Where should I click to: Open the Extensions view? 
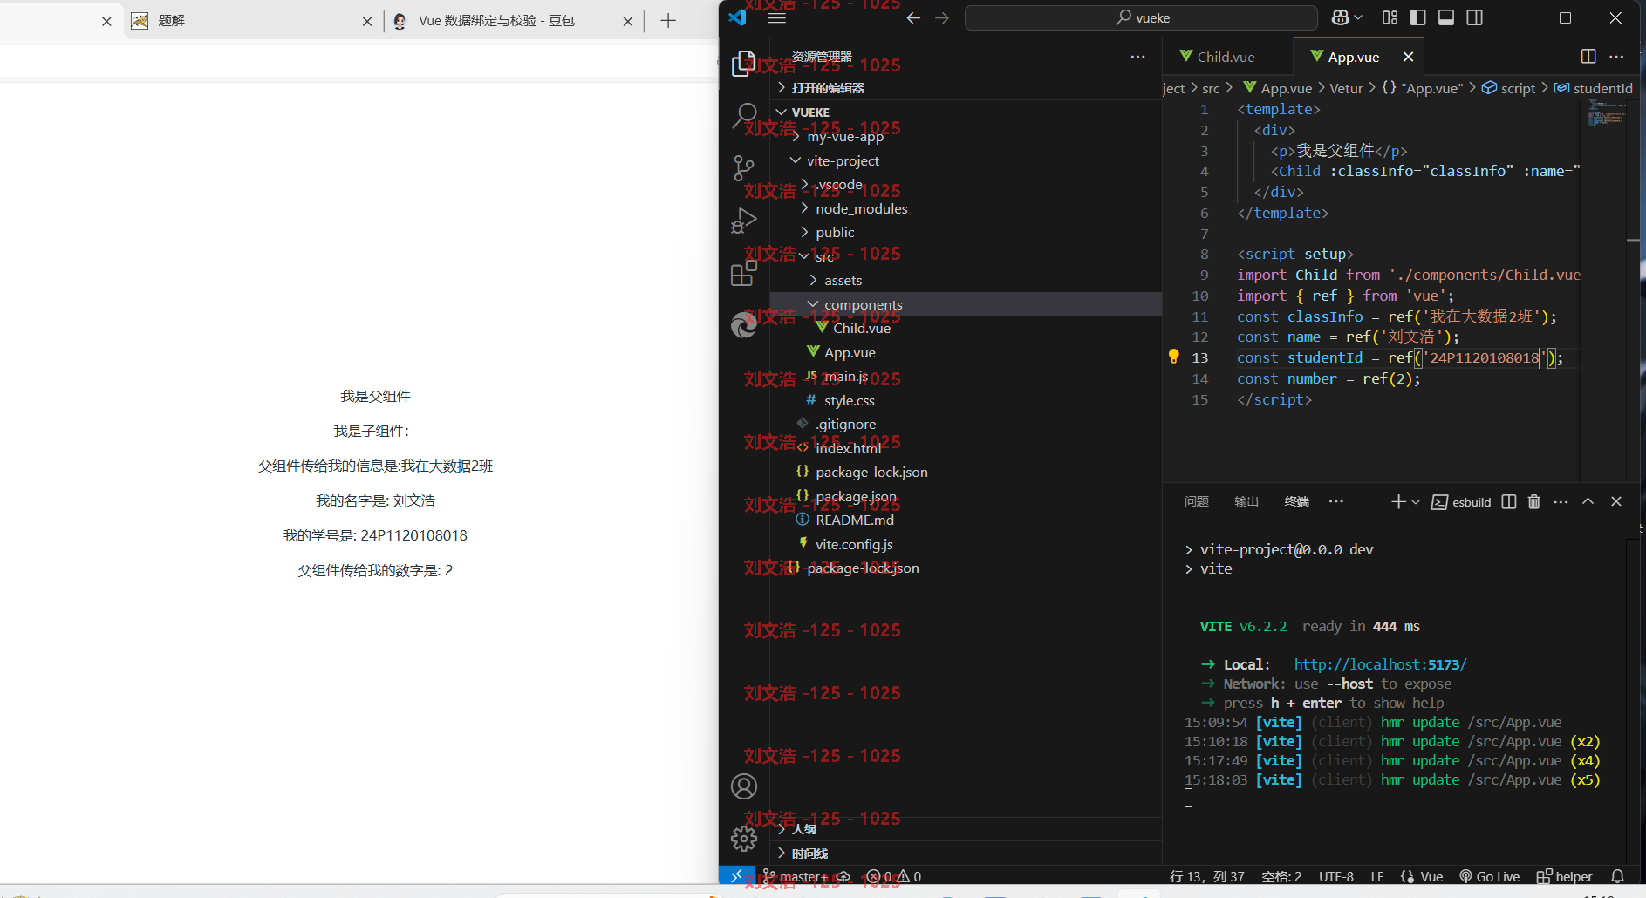[743, 274]
